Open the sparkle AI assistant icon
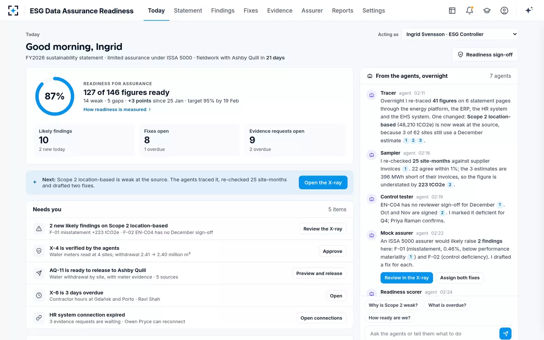Viewport: 544px width, 340px height. coord(529,10)
